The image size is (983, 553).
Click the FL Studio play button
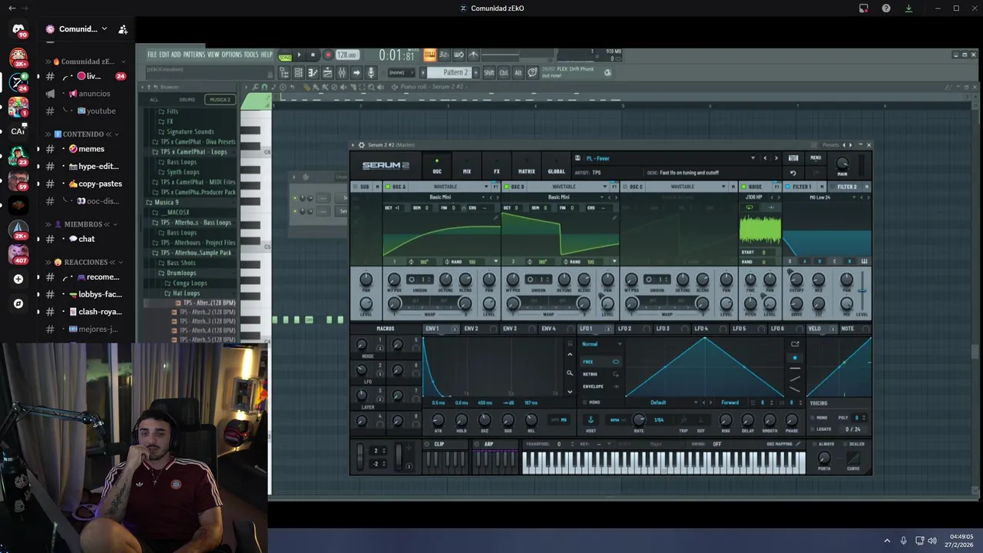click(300, 55)
